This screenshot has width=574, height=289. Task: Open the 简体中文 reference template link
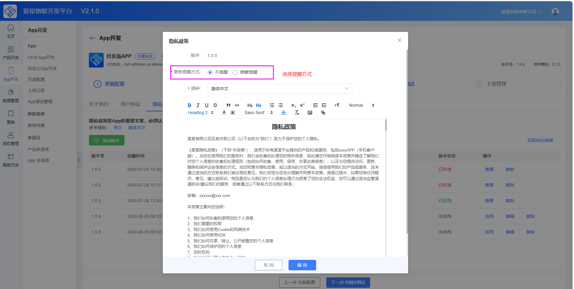pos(137,128)
